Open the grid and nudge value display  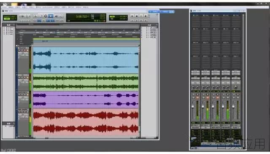pyautogui.click(x=118, y=18)
